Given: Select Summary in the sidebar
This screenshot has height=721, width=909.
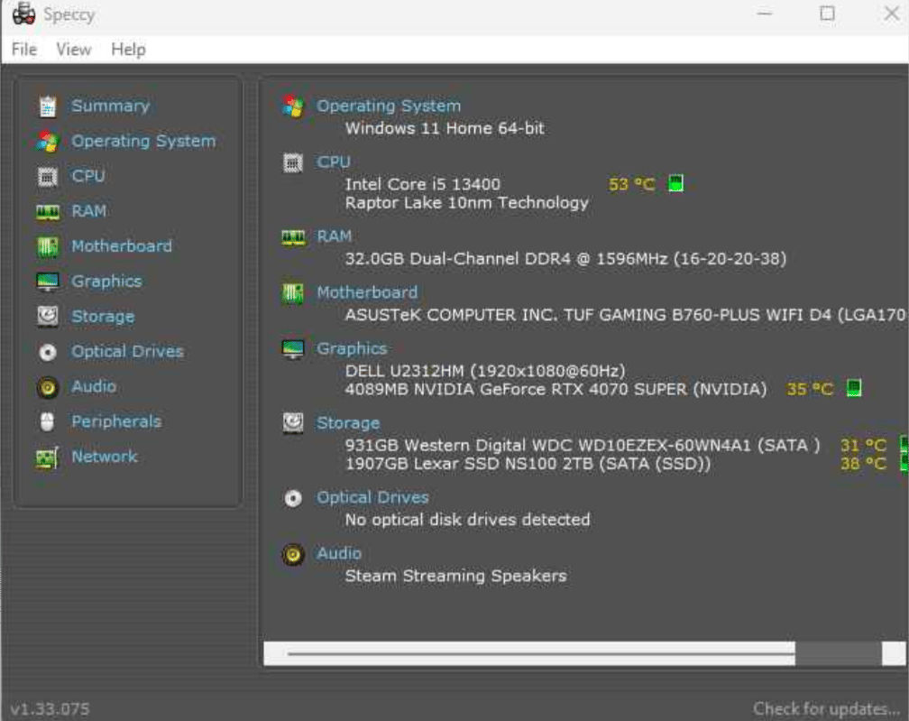Looking at the screenshot, I should click(x=110, y=106).
